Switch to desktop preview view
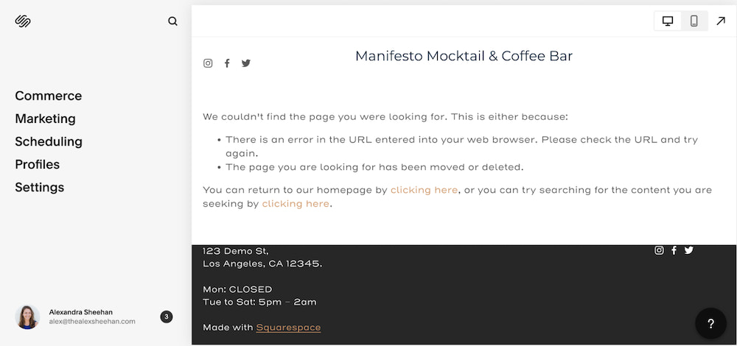The height and width of the screenshot is (346, 737). pyautogui.click(x=668, y=21)
